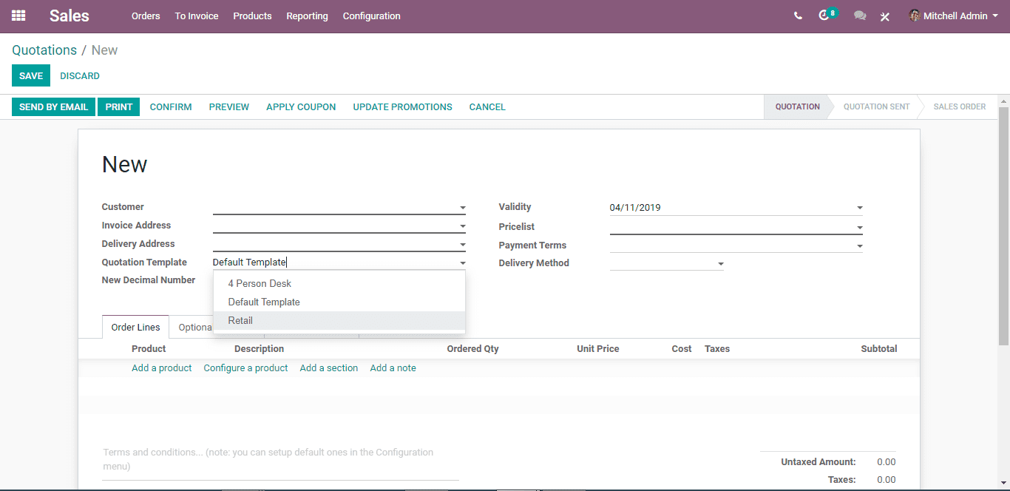The height and width of the screenshot is (491, 1010).
Task: Open the apps grid menu icon
Action: 18,16
